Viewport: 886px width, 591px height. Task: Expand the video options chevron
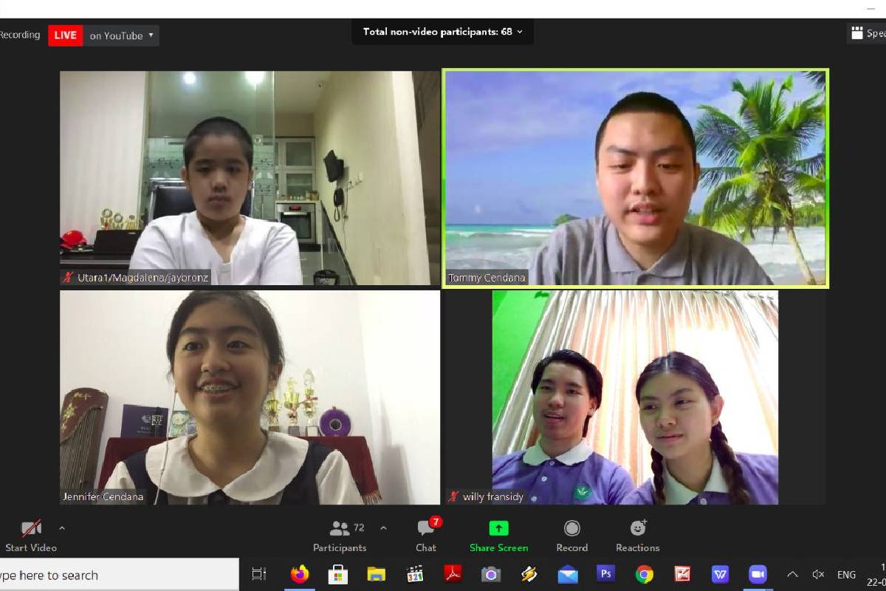62,528
